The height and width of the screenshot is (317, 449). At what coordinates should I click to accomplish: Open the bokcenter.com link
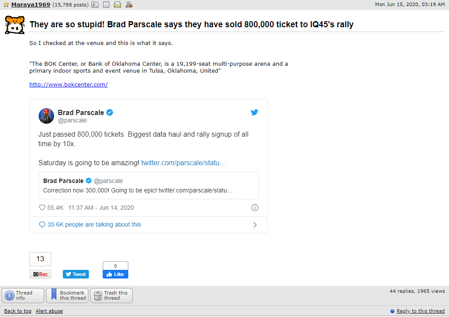click(x=68, y=84)
